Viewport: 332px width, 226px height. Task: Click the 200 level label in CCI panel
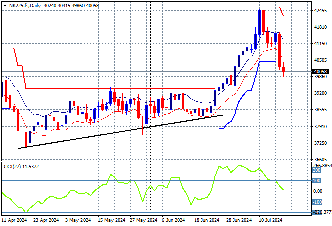coord(317,170)
